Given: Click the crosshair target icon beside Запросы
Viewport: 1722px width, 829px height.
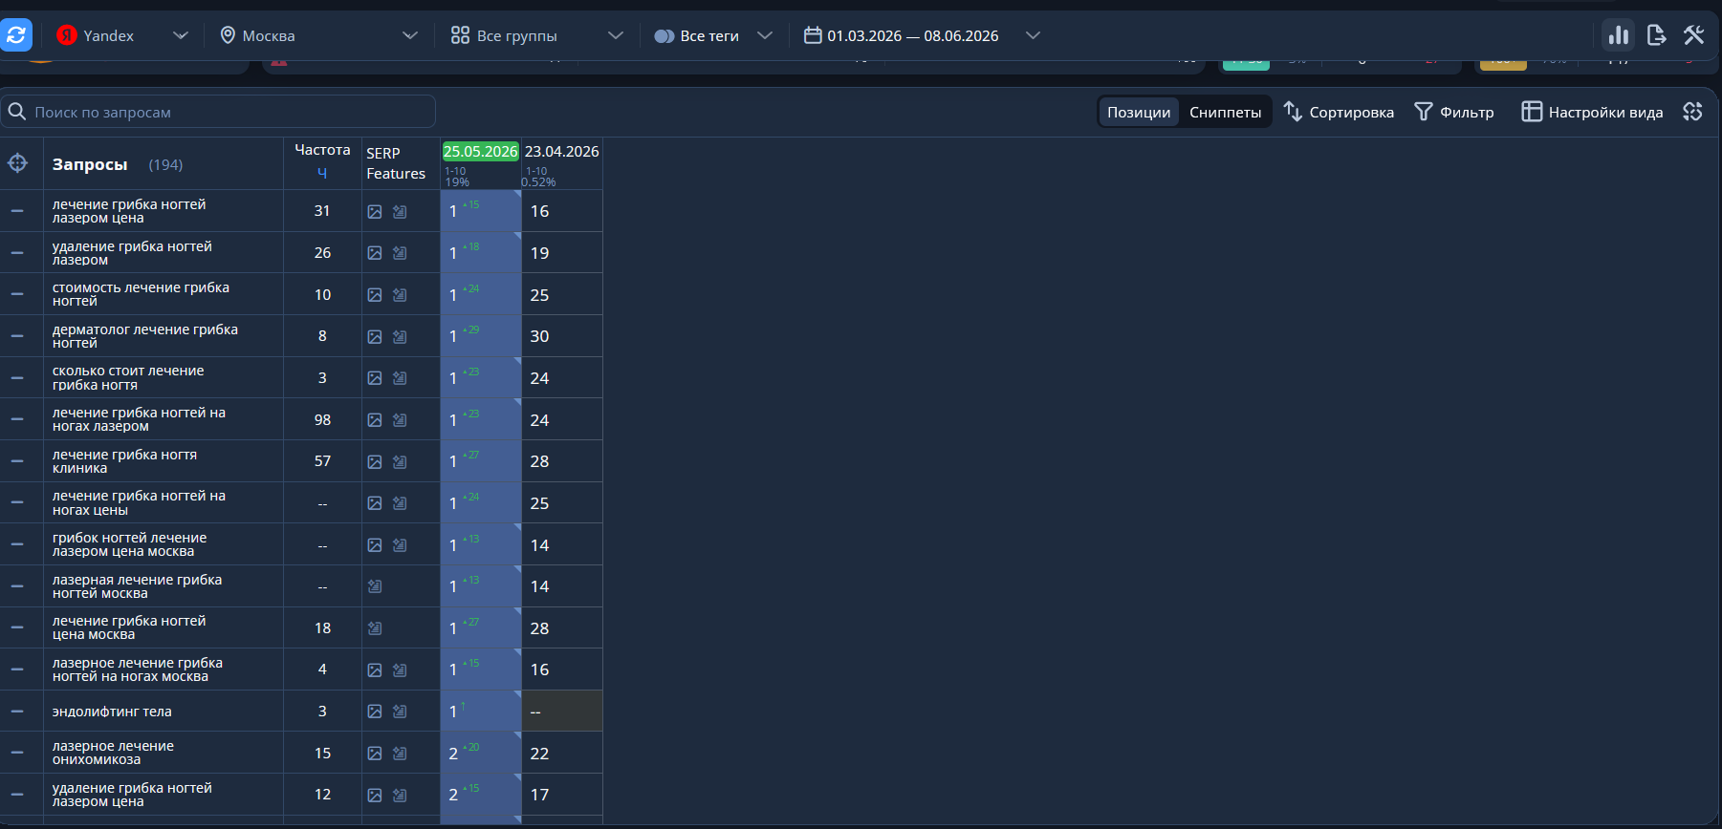Looking at the screenshot, I should (17, 163).
